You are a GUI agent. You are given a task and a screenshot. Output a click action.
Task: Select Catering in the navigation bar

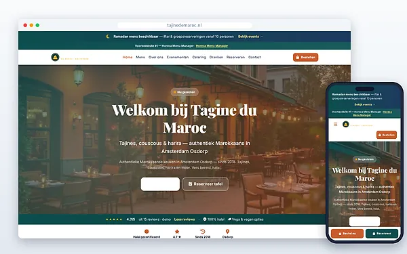tap(199, 58)
